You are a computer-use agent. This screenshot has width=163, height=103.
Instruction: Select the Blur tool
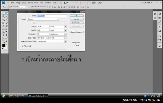click(x=3, y=32)
